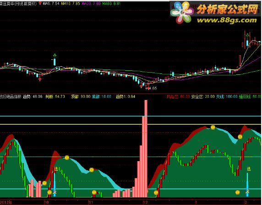This screenshot has width=262, height=205.
Task: Click the green down arrow above October's cyan candle
Action: click(x=55, y=55)
